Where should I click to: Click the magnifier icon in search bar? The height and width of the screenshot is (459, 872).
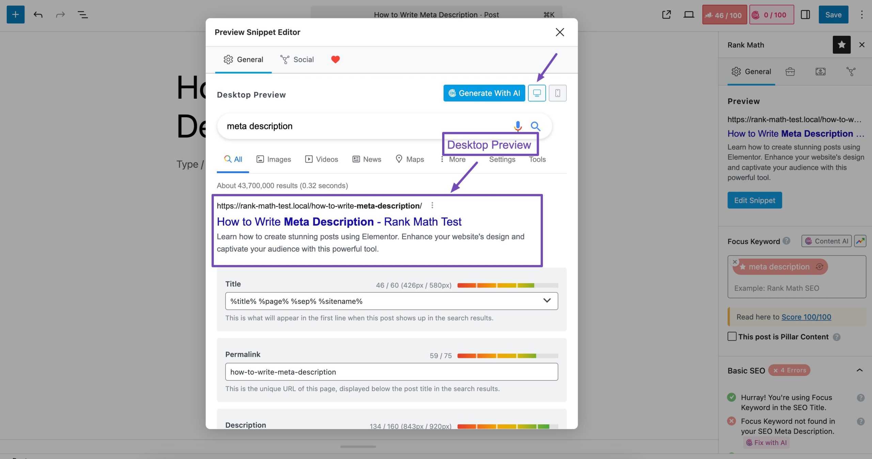(x=535, y=126)
